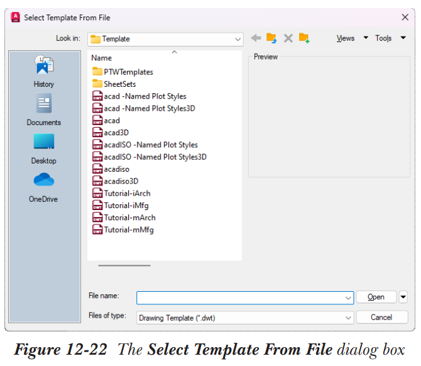Expand the File name history dropdown
The height and width of the screenshot is (366, 421).
tap(348, 297)
